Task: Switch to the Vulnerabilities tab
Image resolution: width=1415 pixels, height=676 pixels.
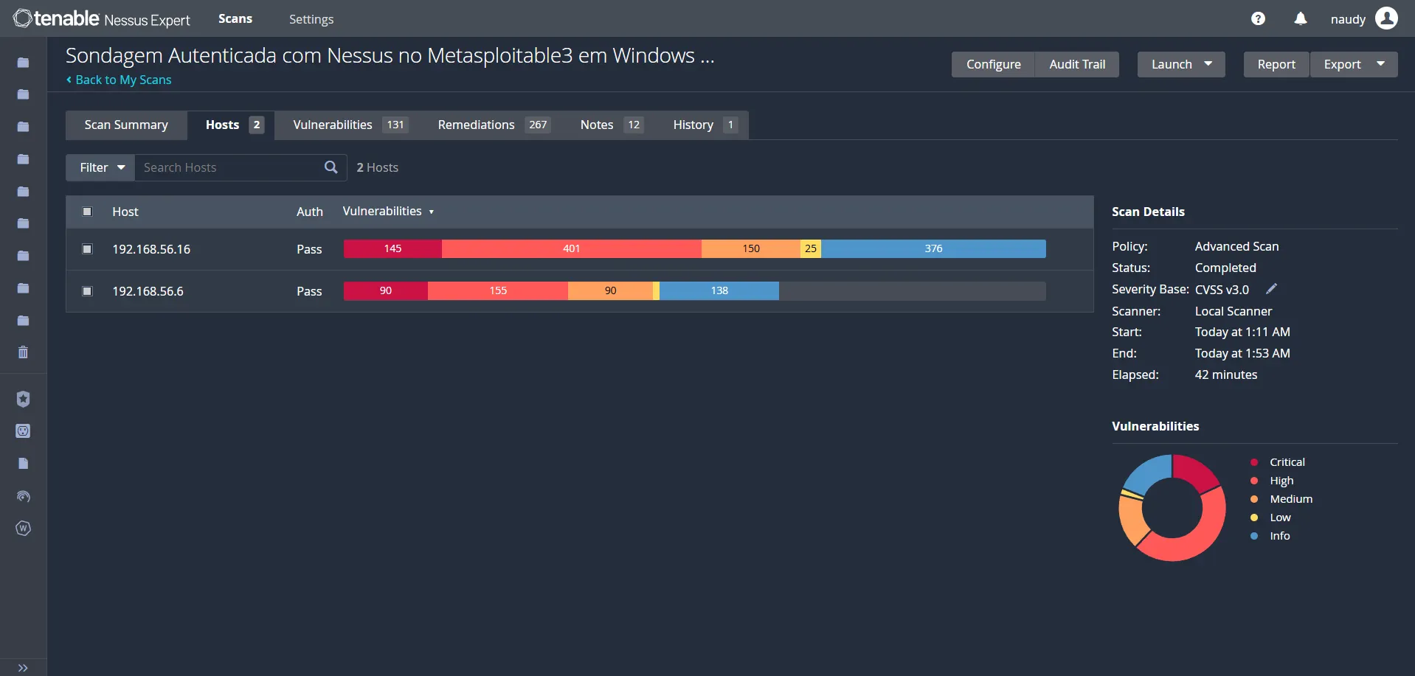Action: point(333,125)
